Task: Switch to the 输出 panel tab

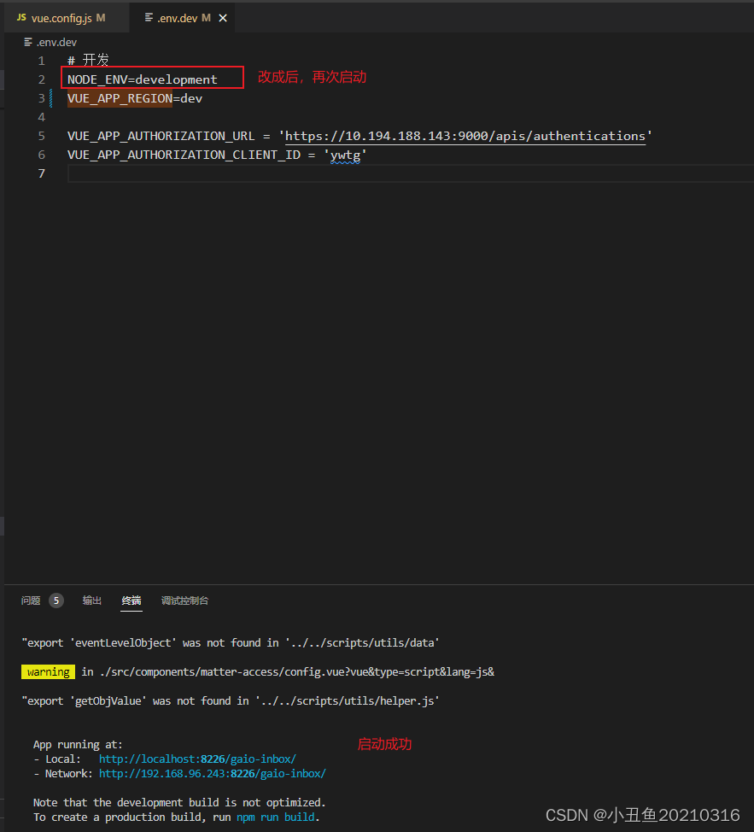Action: (x=91, y=601)
